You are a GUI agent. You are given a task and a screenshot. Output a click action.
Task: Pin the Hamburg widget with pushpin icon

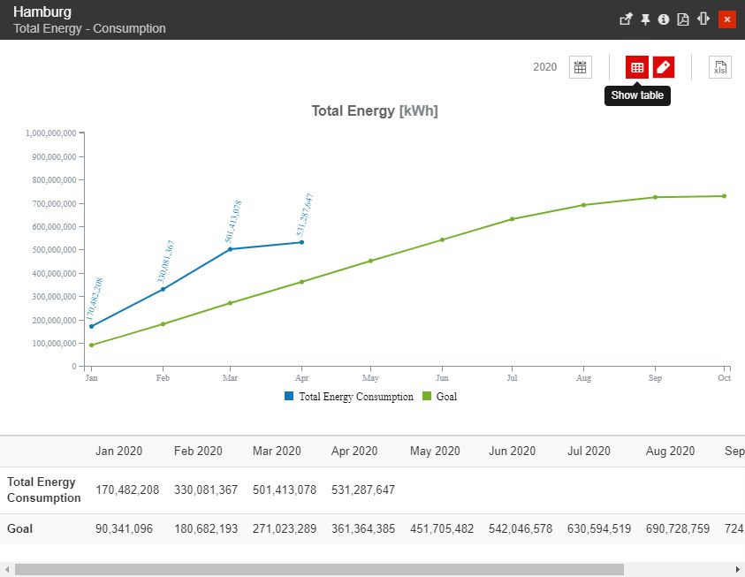(x=645, y=19)
